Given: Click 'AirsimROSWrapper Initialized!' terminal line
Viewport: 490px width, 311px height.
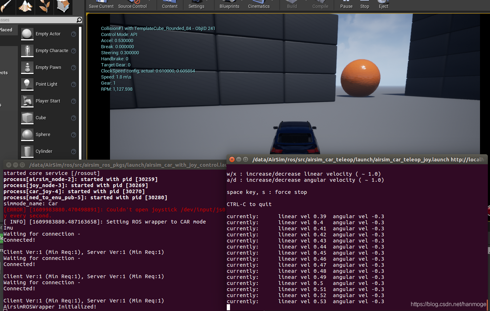Looking at the screenshot, I should 50,307.
